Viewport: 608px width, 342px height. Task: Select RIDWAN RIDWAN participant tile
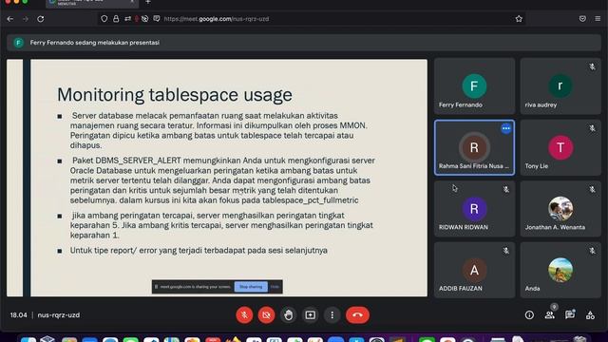click(x=475, y=209)
